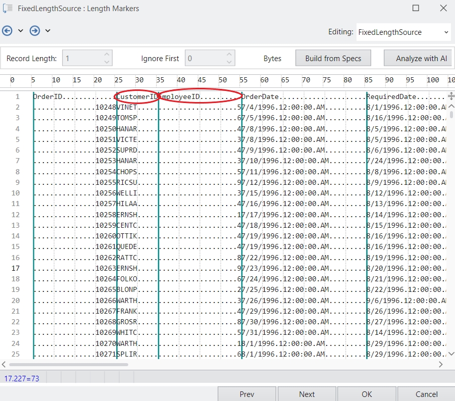Click the Next button
Screen dimensions: 455x401
(307, 394)
